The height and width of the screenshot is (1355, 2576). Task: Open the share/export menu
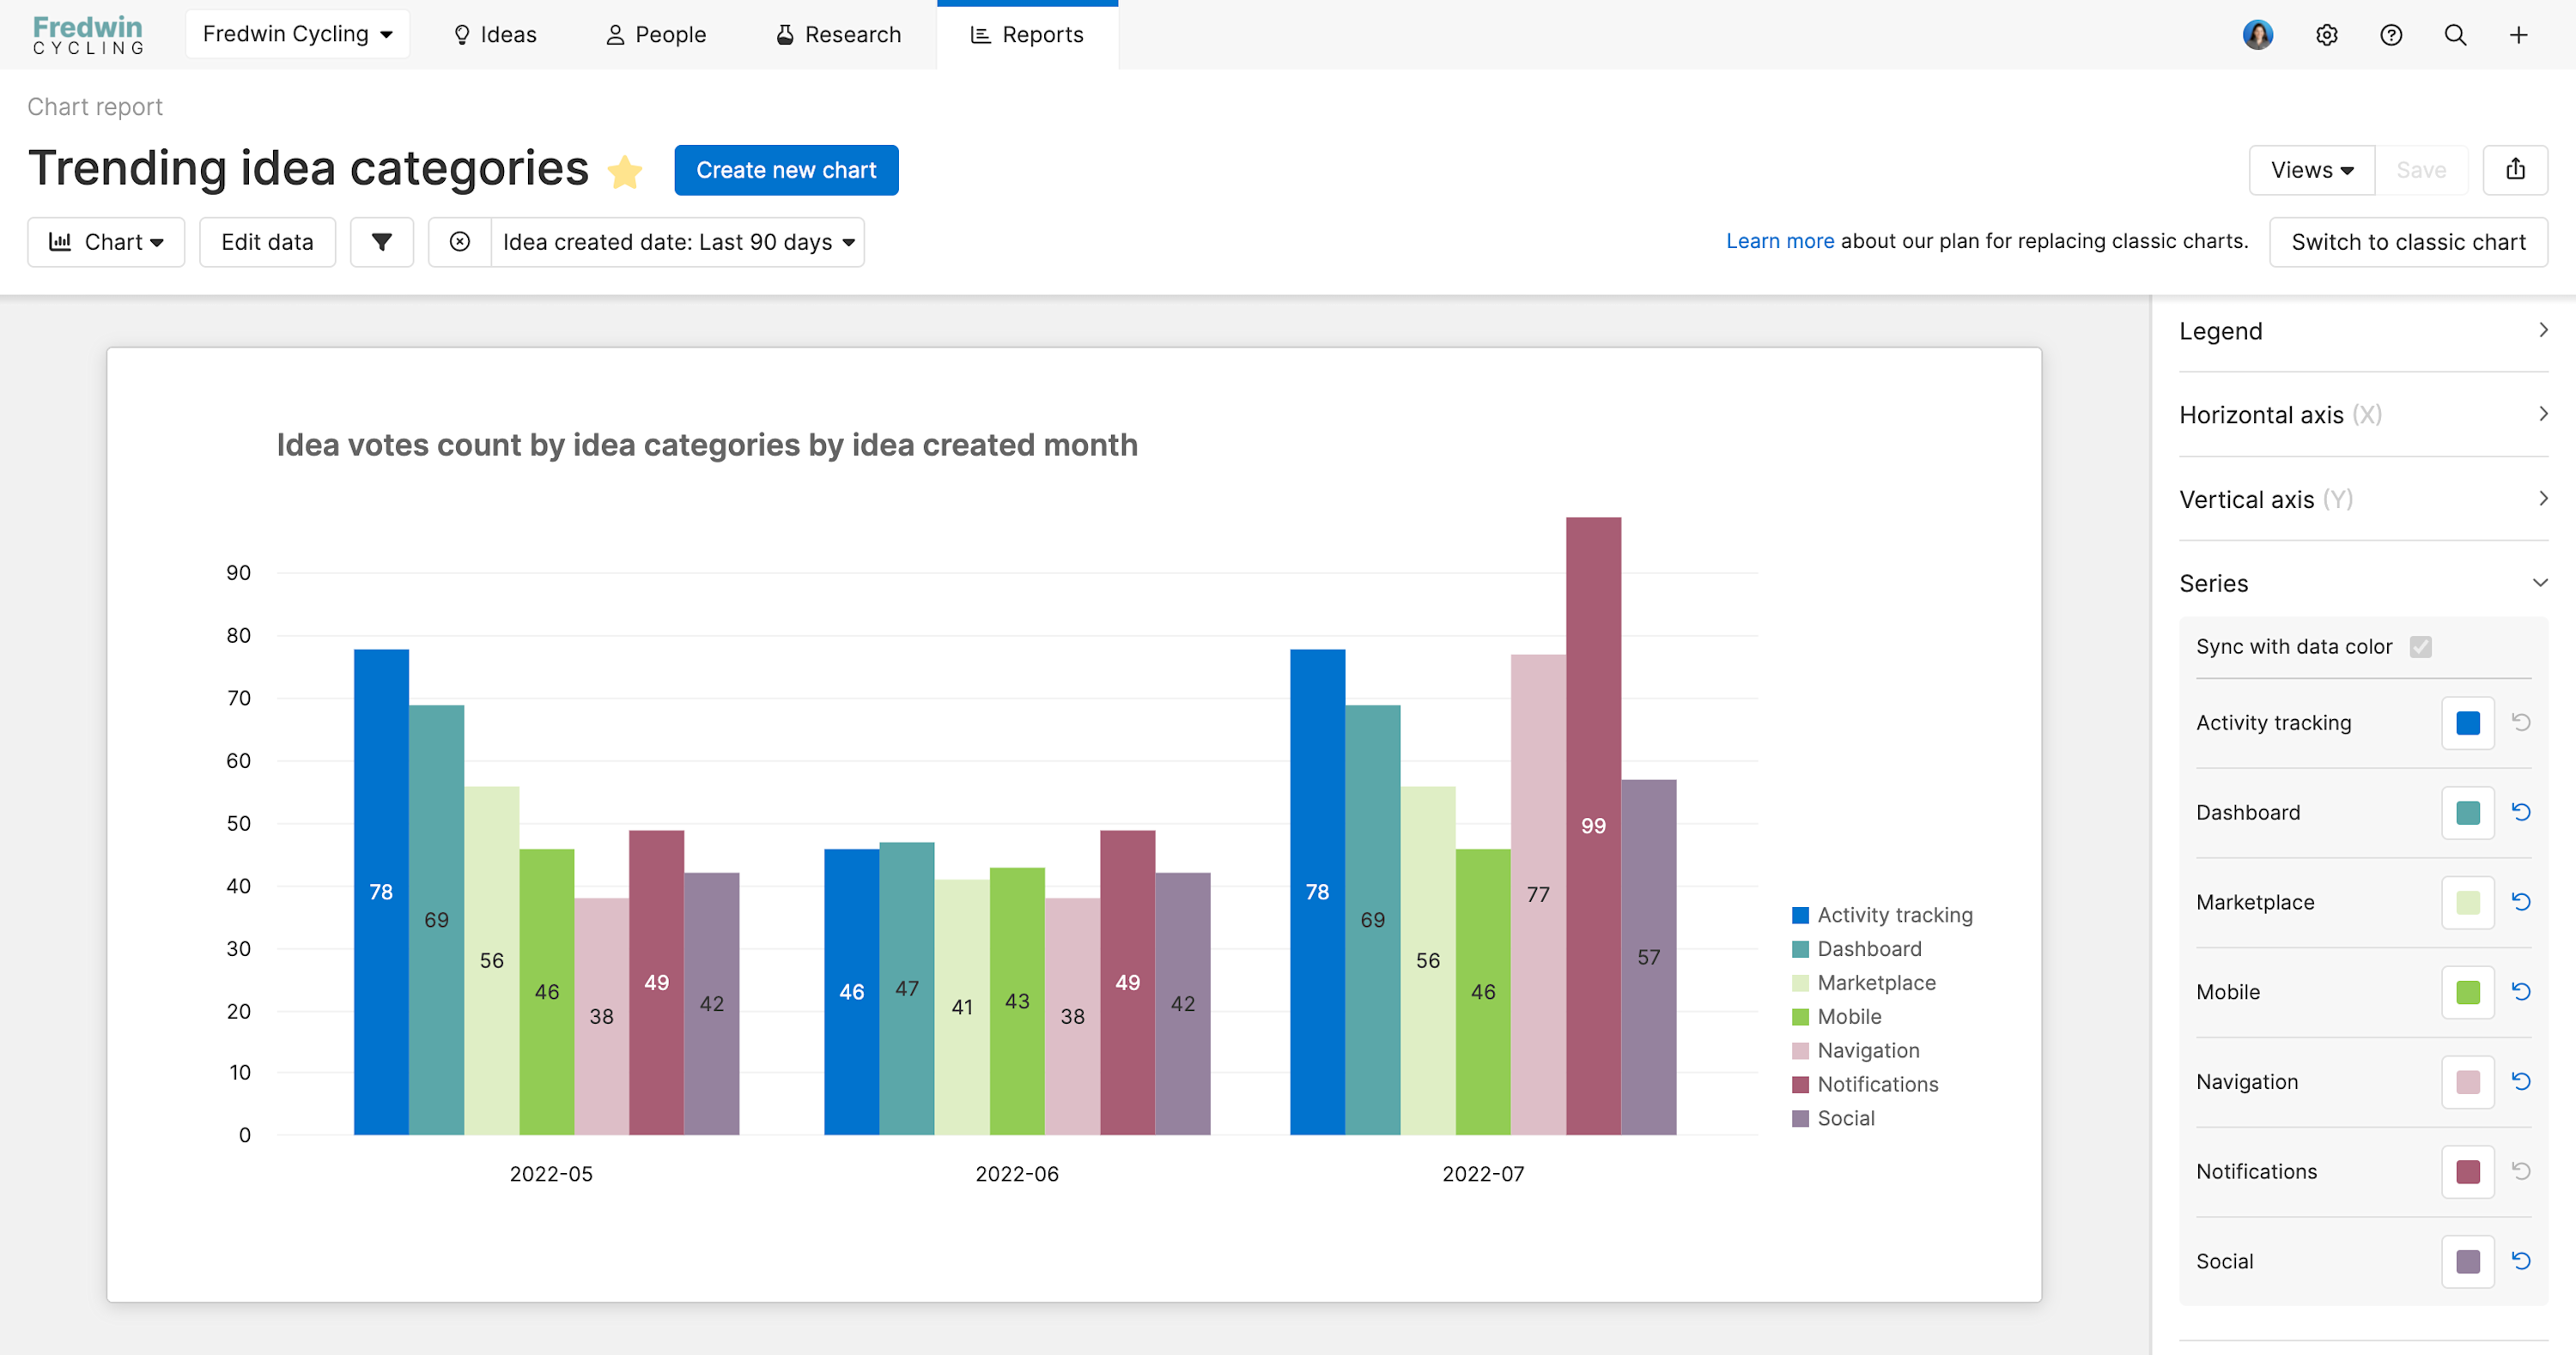click(2516, 170)
